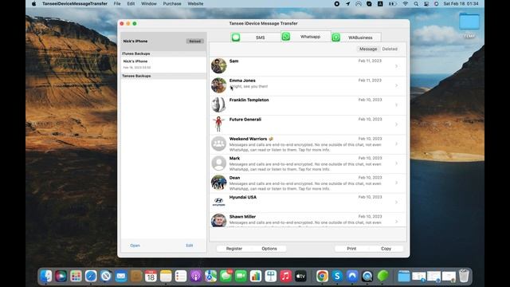The height and width of the screenshot is (287, 510).
Task: Open Safari from the Dock
Action: tap(91, 277)
